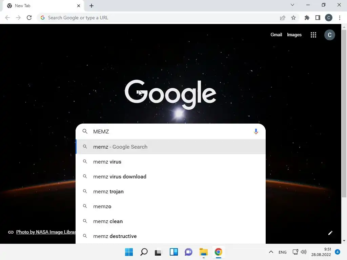347x260 pixels.
Task: Open File Explorer from the taskbar
Action: click(203, 252)
